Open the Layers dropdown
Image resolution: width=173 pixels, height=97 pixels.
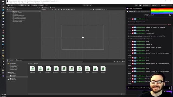pyautogui.click(x=156, y=5)
